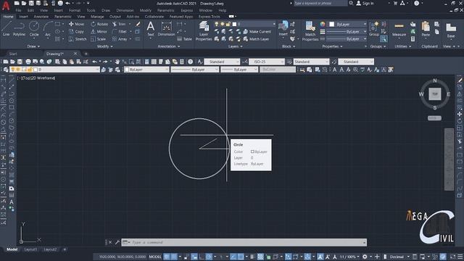The height and width of the screenshot is (261, 464).
Task: Click the Rotate command
Action: click(x=99, y=24)
